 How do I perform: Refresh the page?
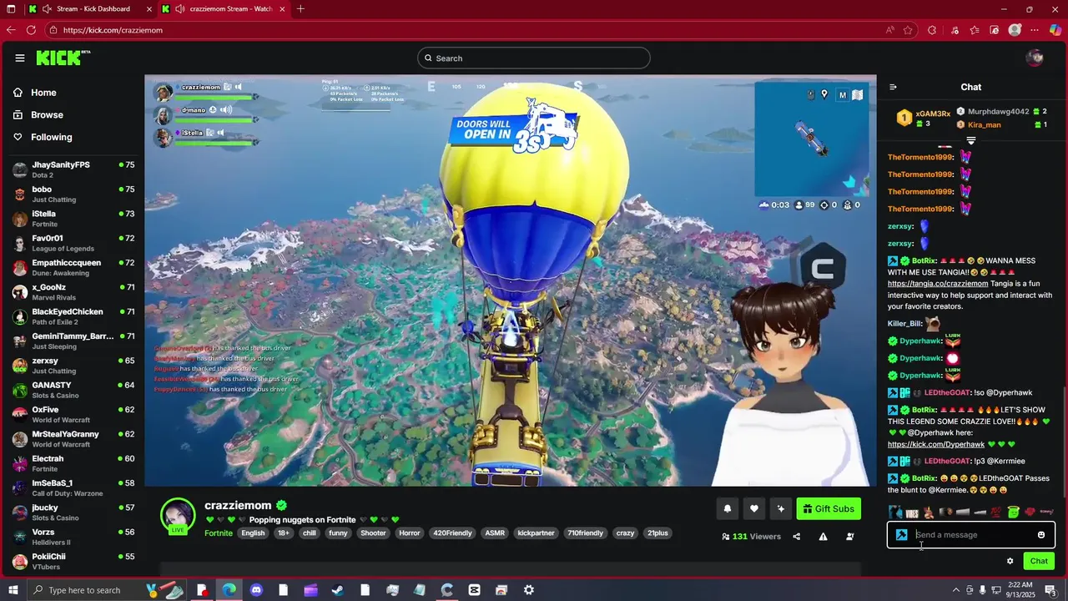[31, 30]
